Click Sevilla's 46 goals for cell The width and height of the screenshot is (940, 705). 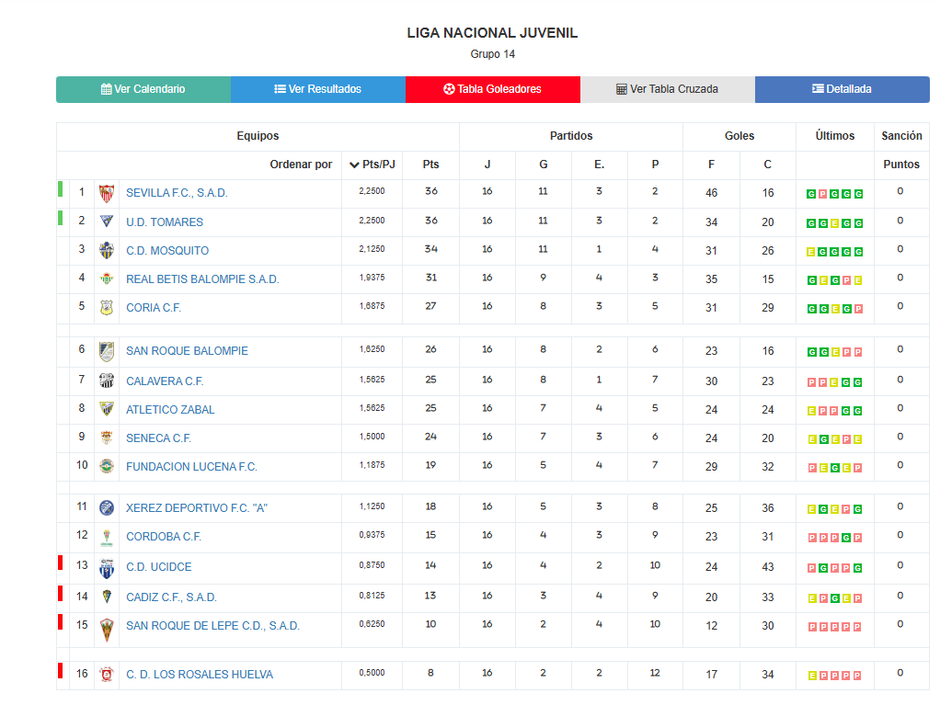[x=712, y=193]
